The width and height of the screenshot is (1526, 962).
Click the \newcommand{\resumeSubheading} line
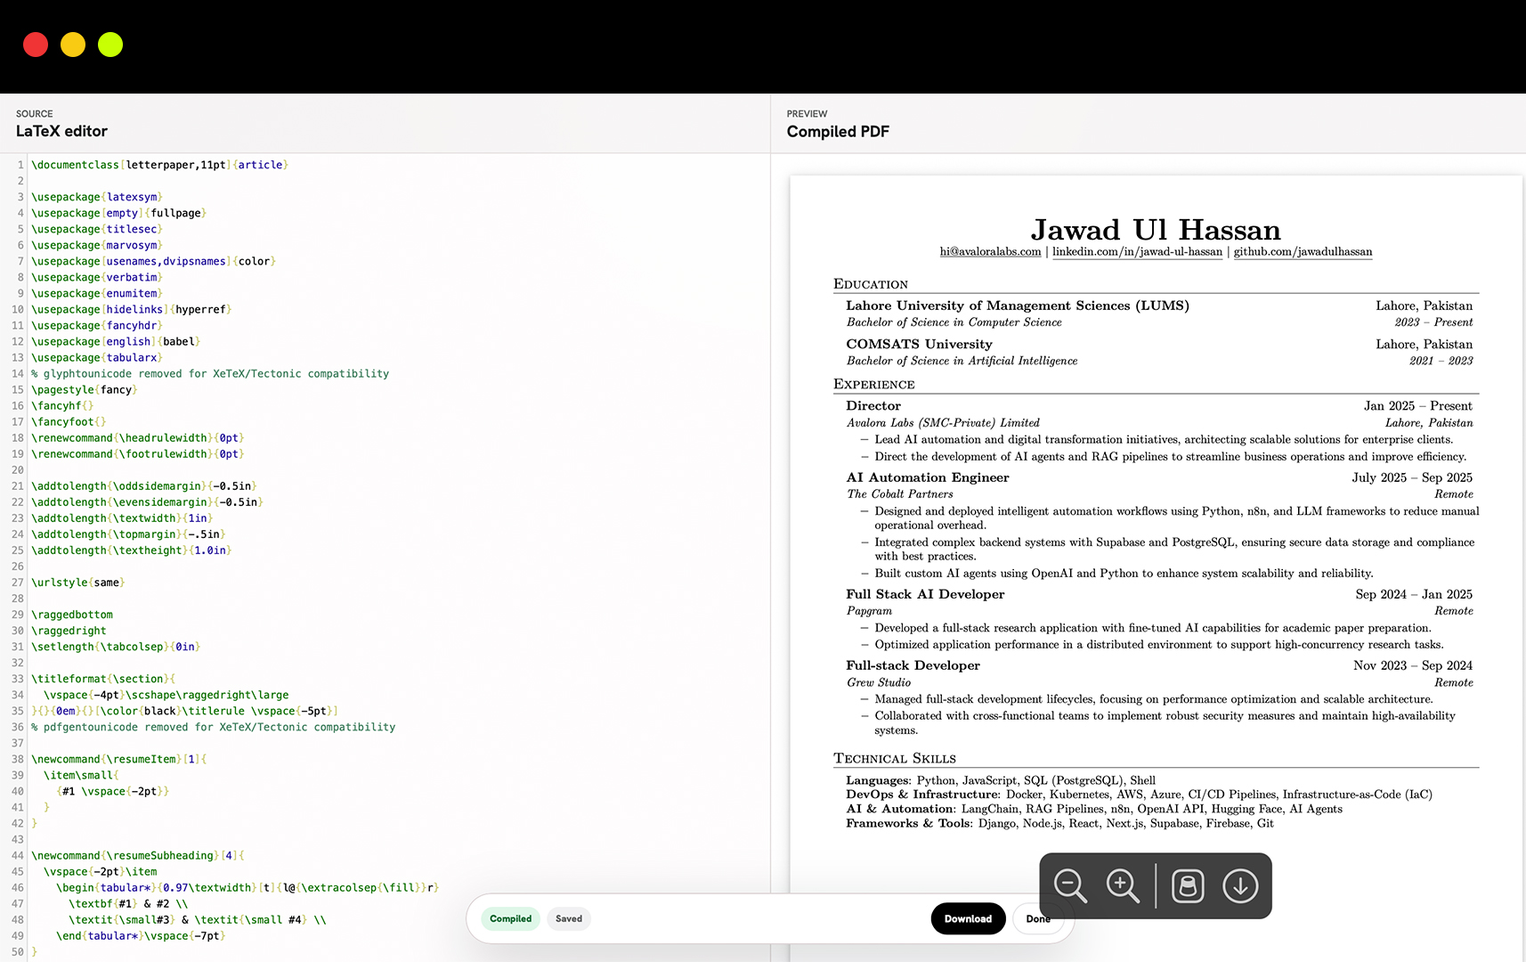tap(138, 855)
